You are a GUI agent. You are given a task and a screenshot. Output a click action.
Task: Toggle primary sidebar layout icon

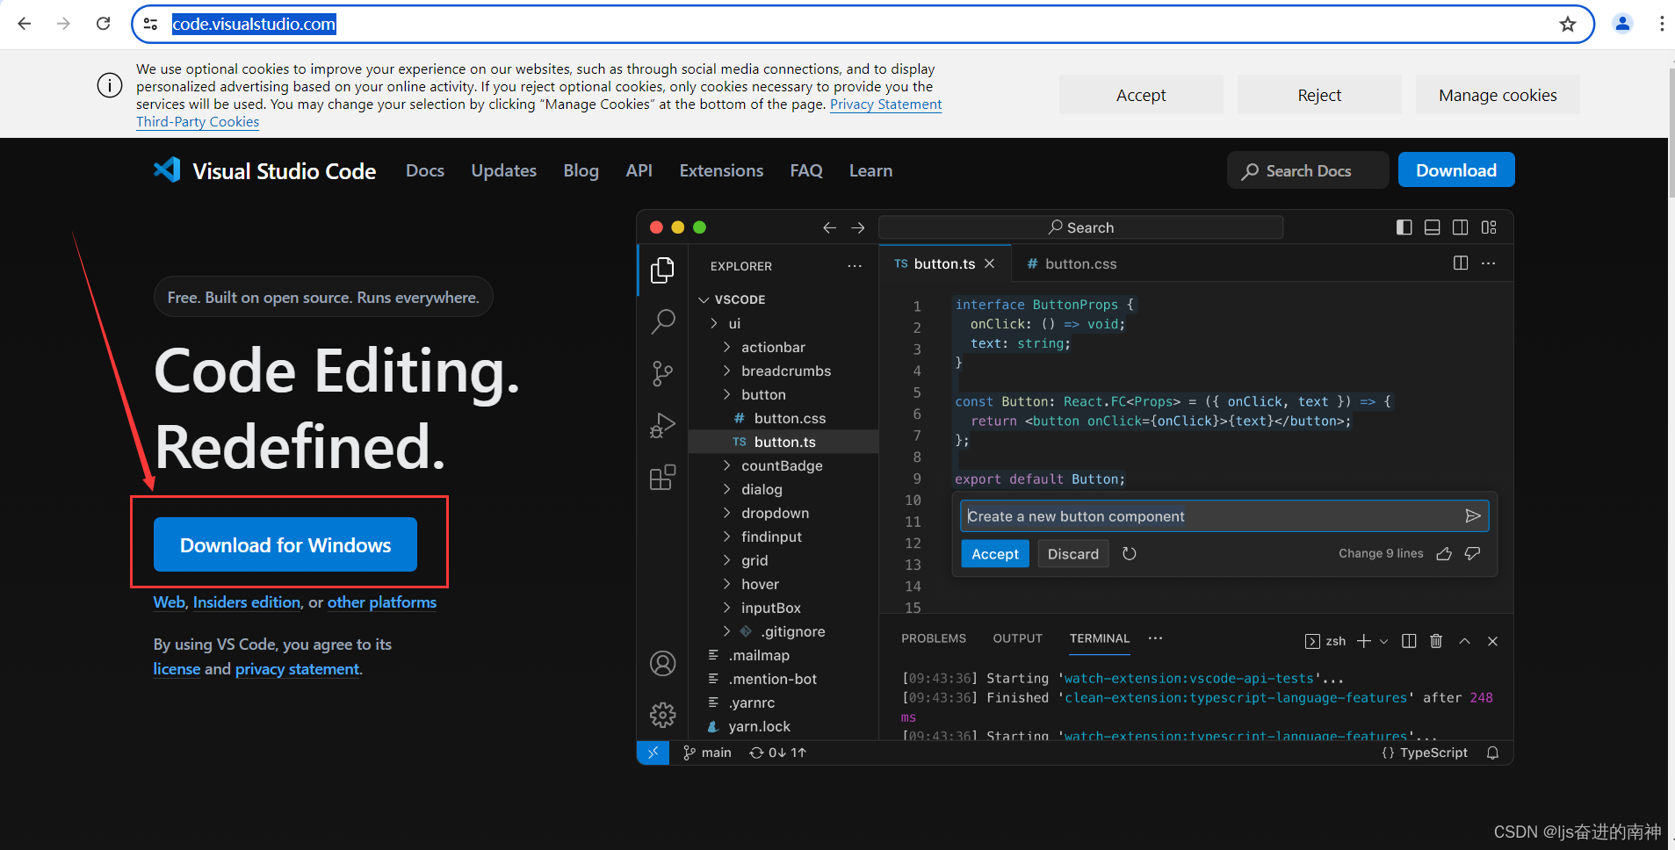point(1404,227)
